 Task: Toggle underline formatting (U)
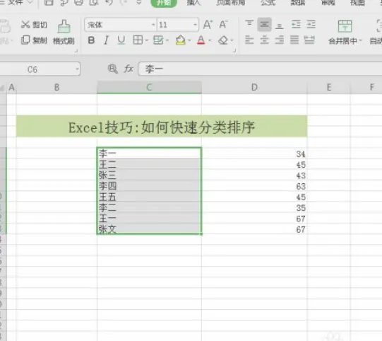pos(121,40)
